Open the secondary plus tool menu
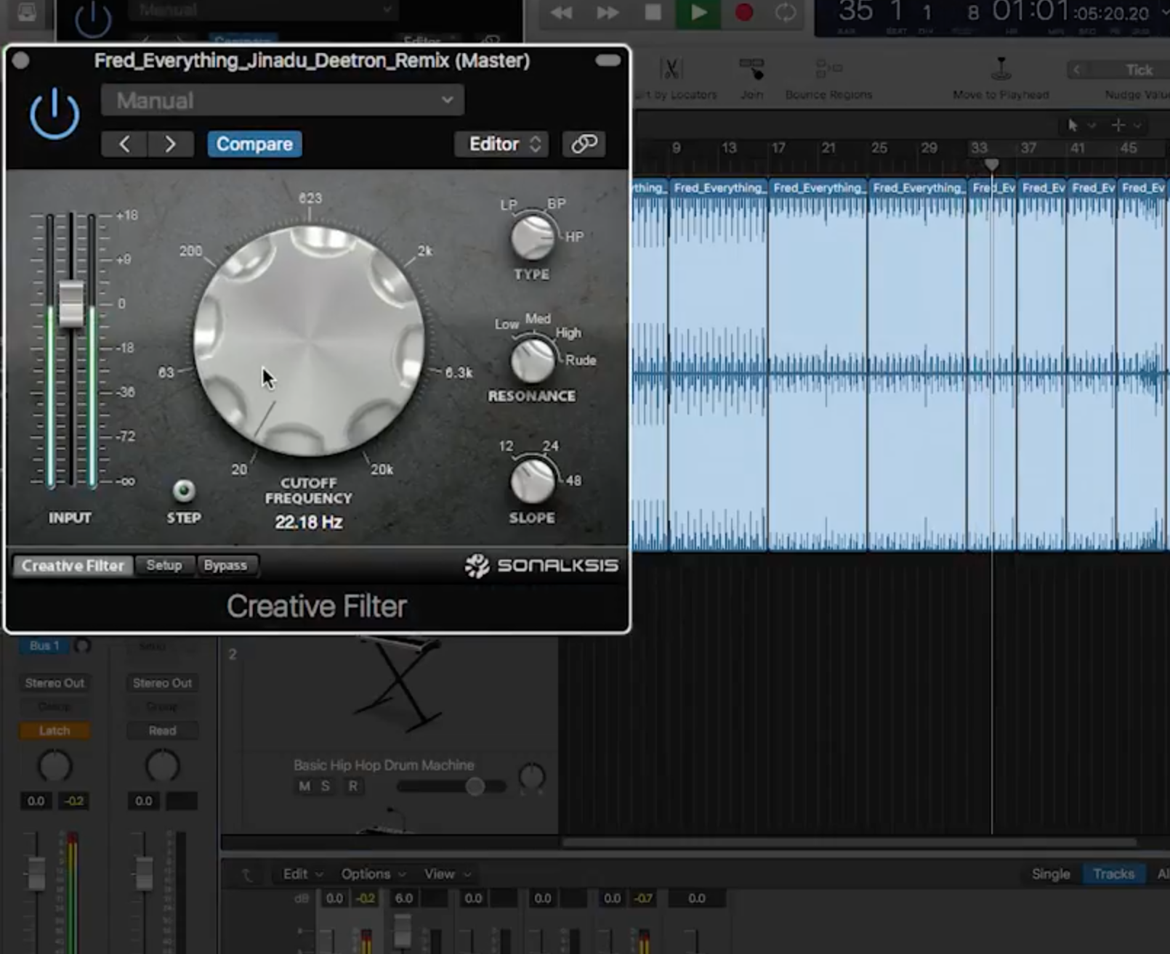The width and height of the screenshot is (1170, 954). point(1126,126)
